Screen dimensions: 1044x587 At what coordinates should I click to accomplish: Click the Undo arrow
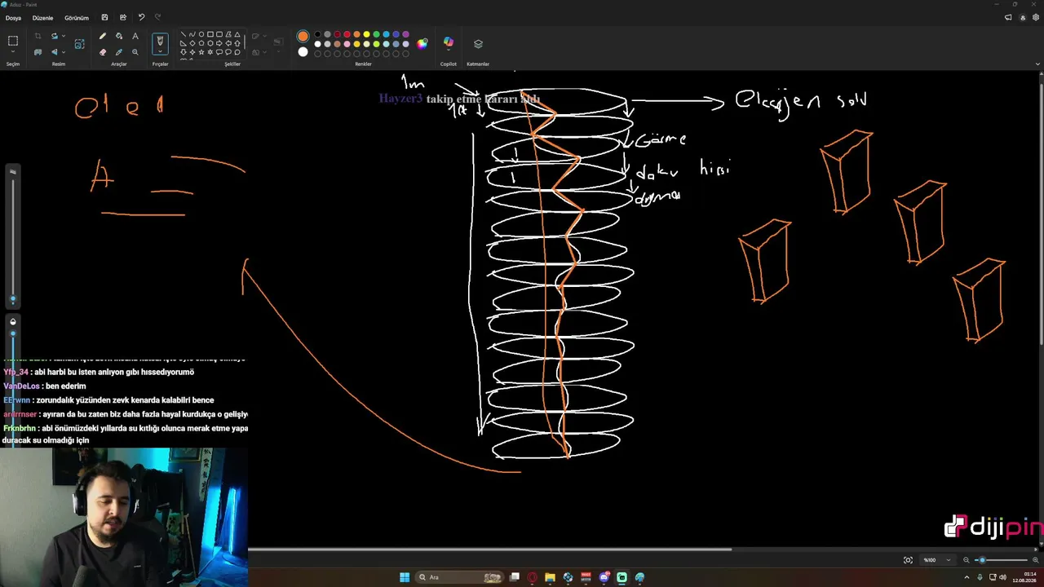141,17
